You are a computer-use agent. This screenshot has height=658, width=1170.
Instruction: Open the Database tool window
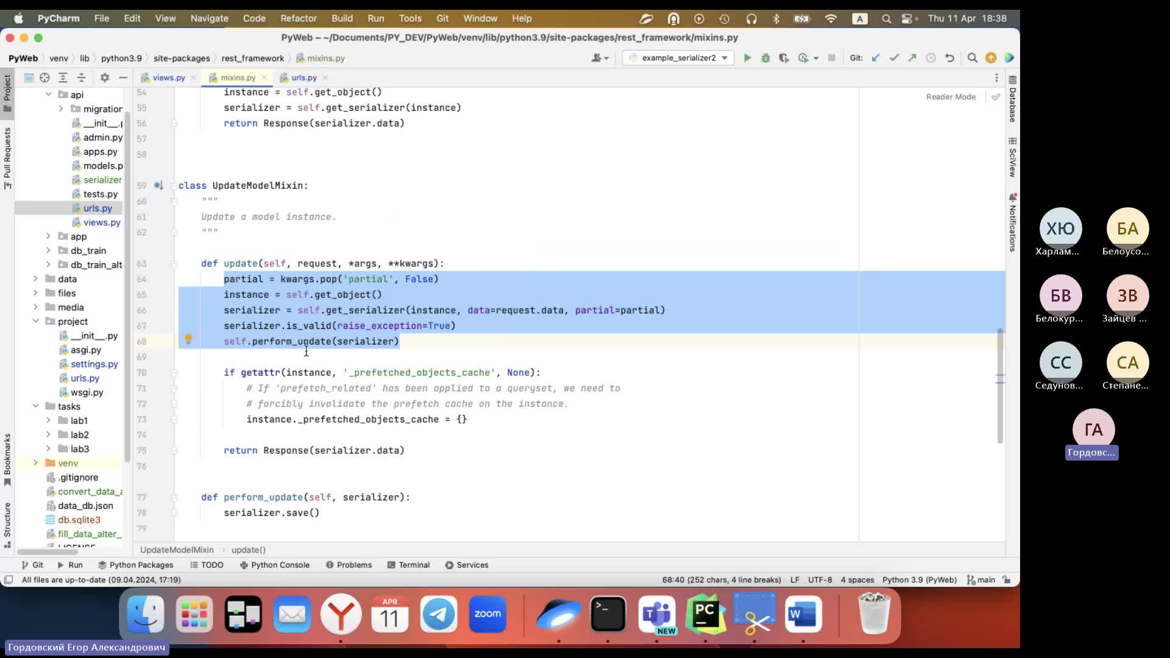1012,99
